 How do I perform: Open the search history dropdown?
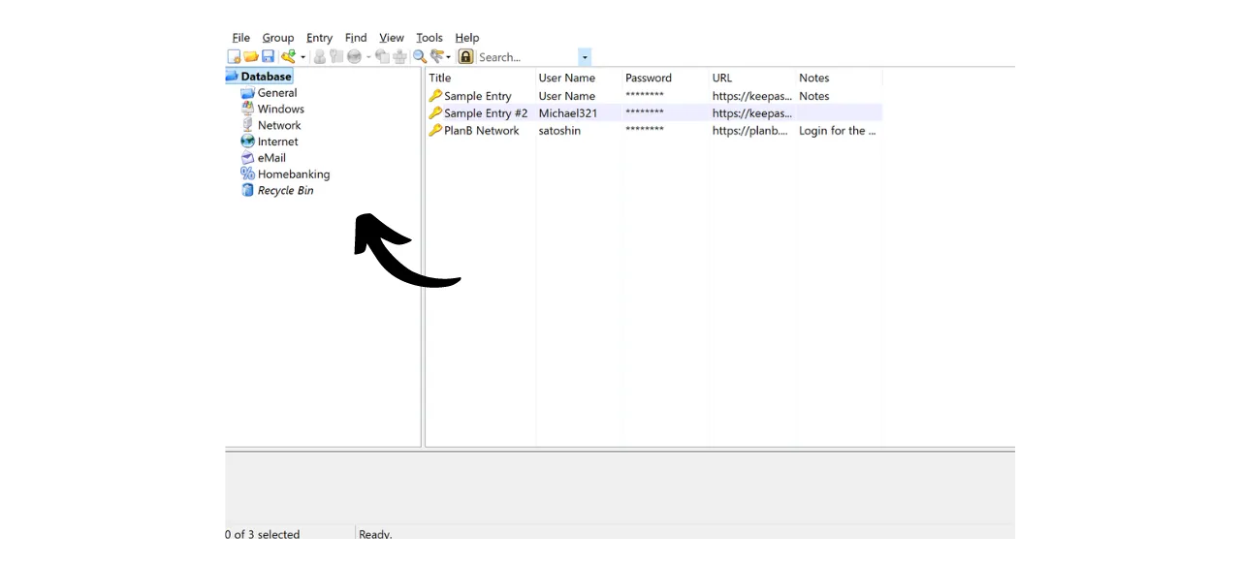[x=585, y=57]
